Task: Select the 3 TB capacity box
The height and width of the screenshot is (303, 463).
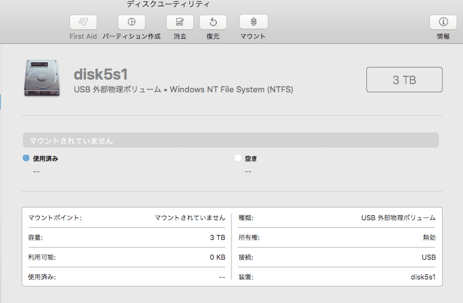Action: (404, 80)
